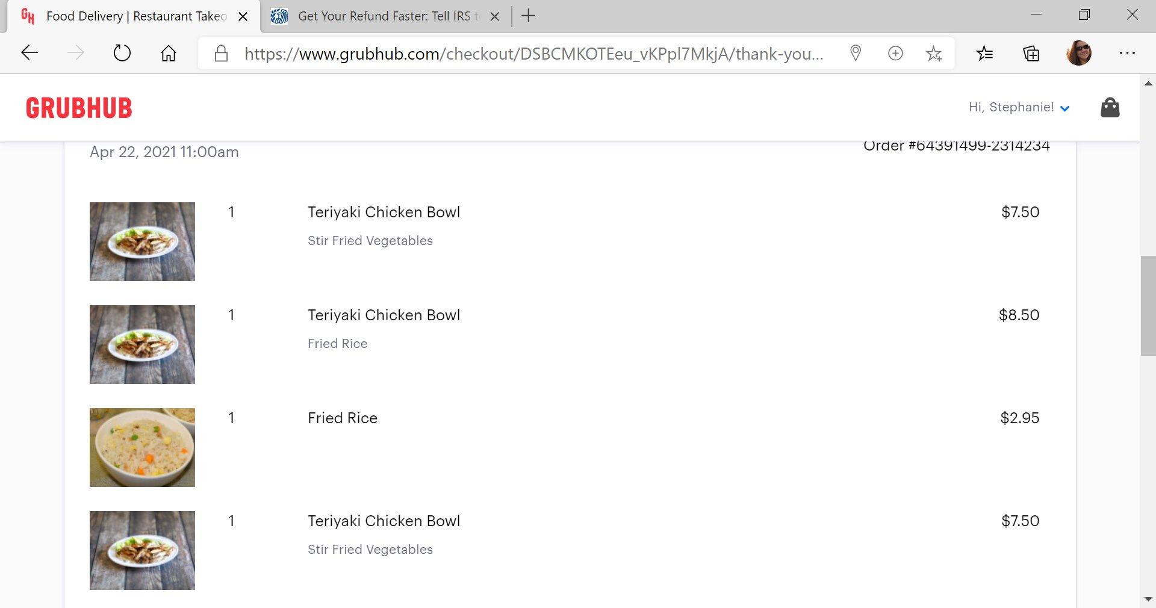
Task: Close the Get Your Refund Faster tab
Action: click(494, 16)
